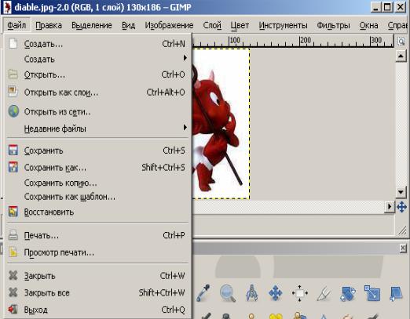Toggle zoom-on-resize magnifier above the scrollbar
Image resolution: width=410 pixels, height=319 pixels.
401,41
